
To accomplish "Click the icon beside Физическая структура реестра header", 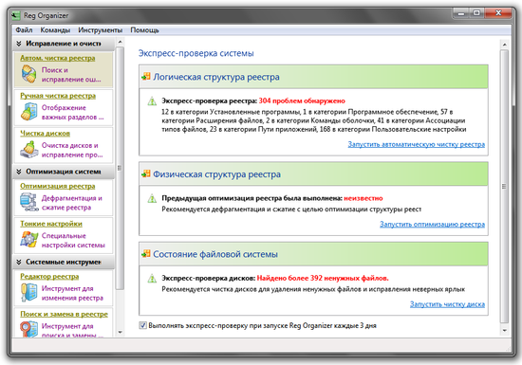I will (x=146, y=173).
